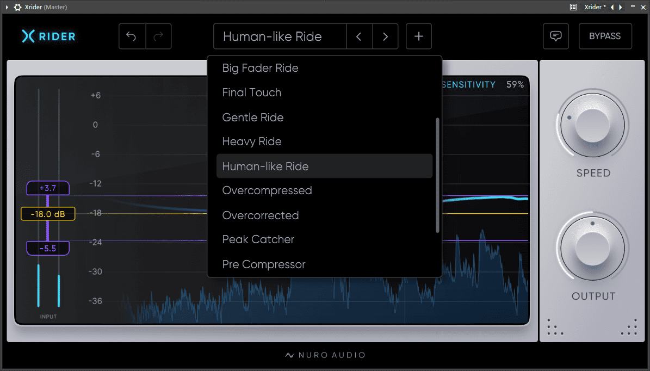Image resolution: width=650 pixels, height=371 pixels.
Task: Click the title bar previous preset arrow
Action: click(x=612, y=7)
